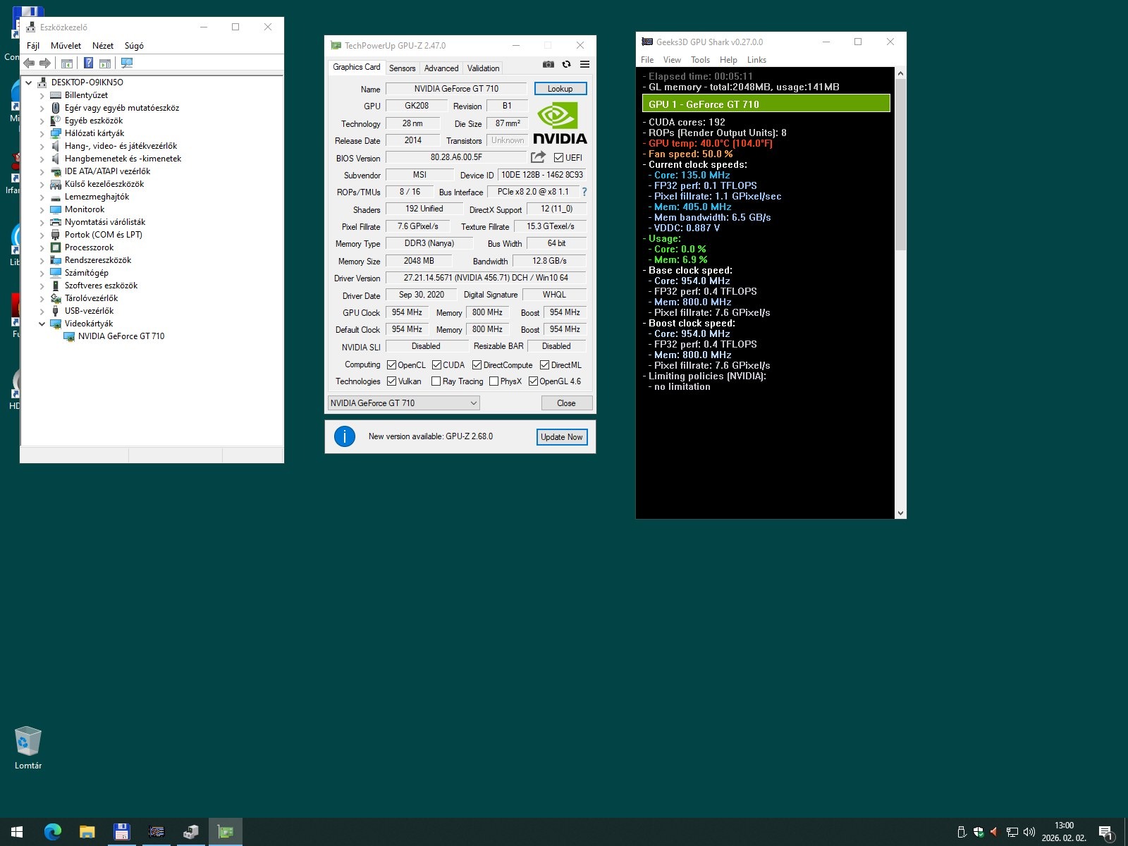
Task: Click the Lookup button in GPU-Z
Action: pyautogui.click(x=560, y=89)
